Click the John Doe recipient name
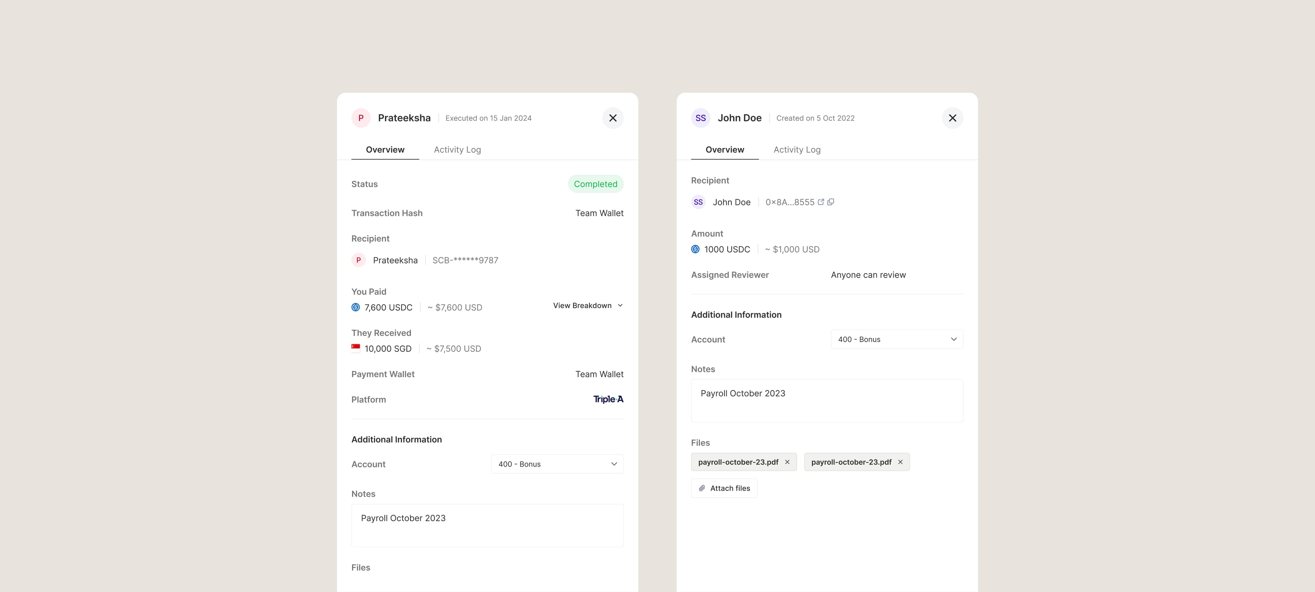 [731, 202]
